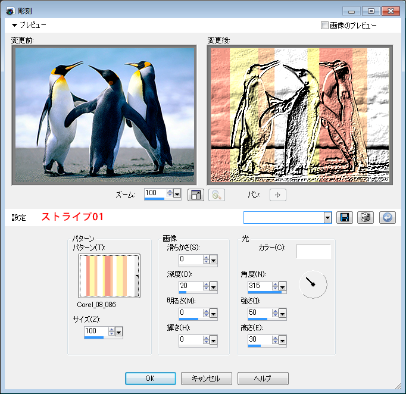
Task: Click the zoom magnifier icon
Action: coord(217,195)
